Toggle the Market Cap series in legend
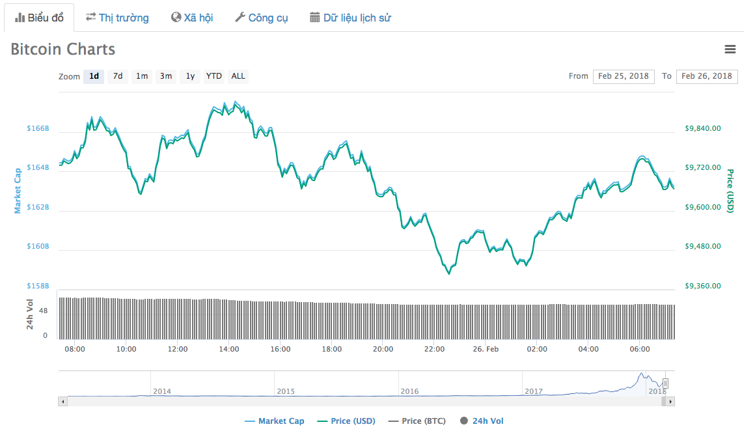Image resolution: width=755 pixels, height=431 pixels. click(x=275, y=421)
